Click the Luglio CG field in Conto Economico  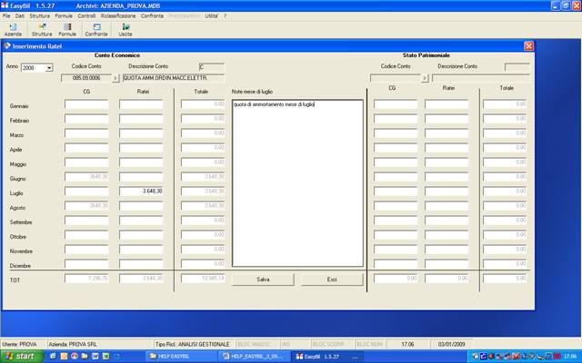click(86, 191)
